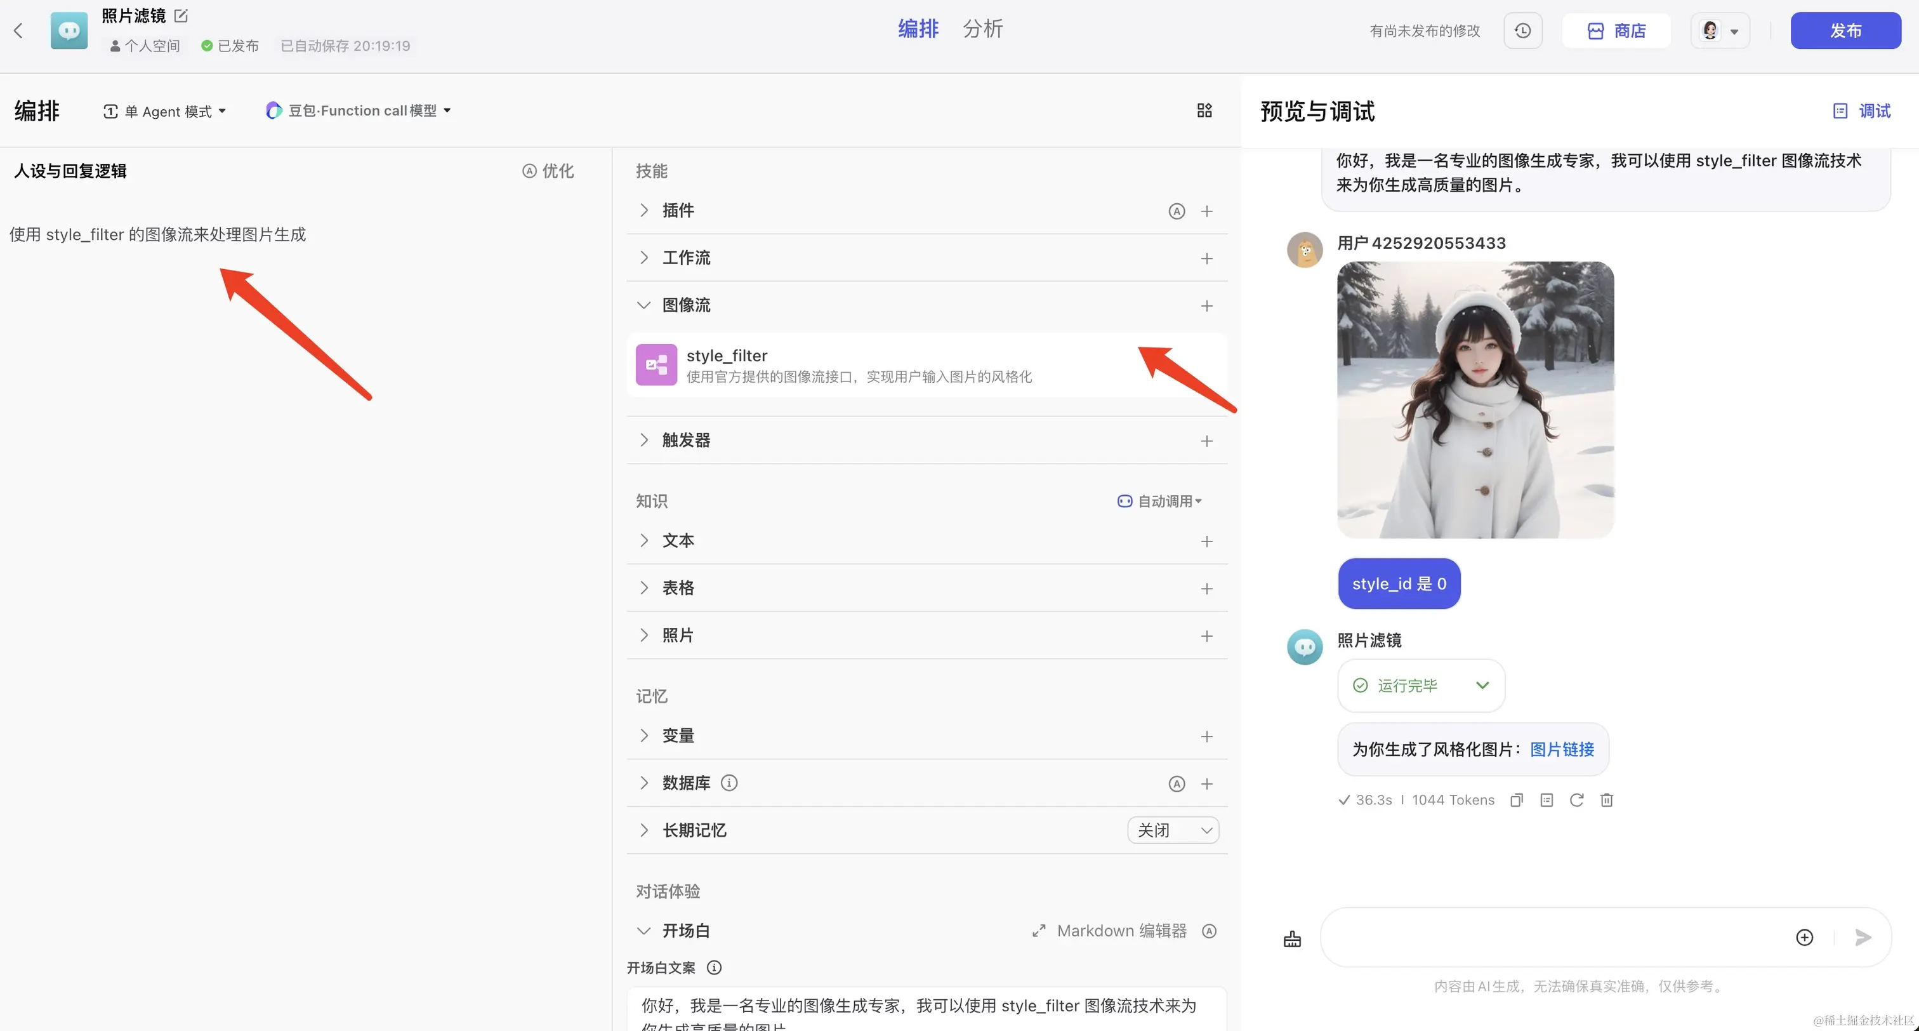Add a plugin with the 插件 plus icon
The height and width of the screenshot is (1031, 1919).
tap(1207, 211)
